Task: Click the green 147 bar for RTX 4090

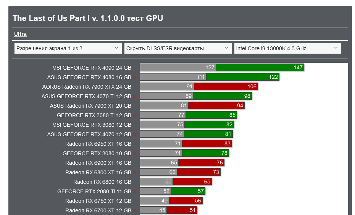Action: click(260, 67)
